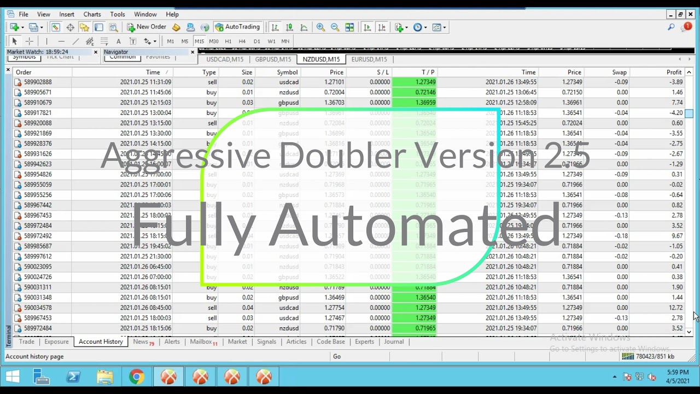Expand the Profiles dropdown arrow
The height and width of the screenshot is (394, 700).
pos(42,27)
